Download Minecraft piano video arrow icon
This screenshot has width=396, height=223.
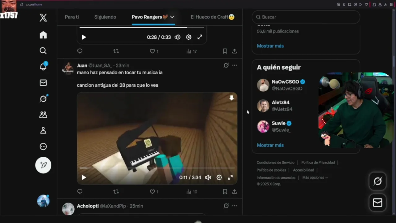(x=231, y=98)
